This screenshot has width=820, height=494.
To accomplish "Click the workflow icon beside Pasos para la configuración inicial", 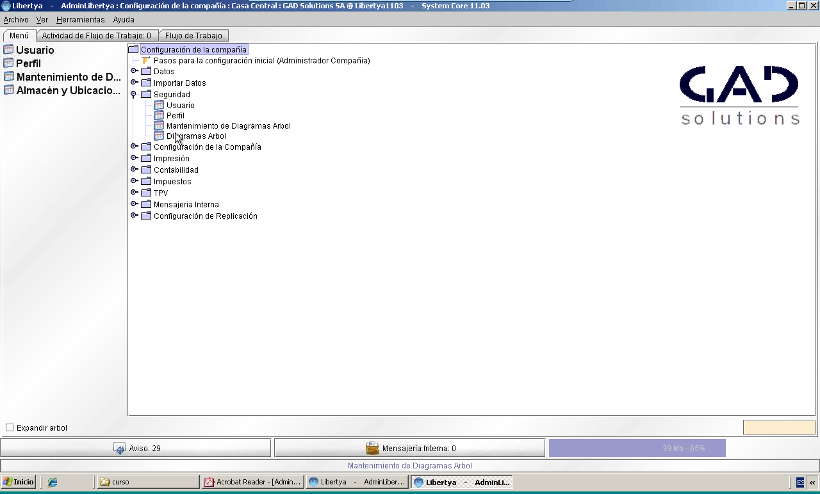I will pos(146,60).
